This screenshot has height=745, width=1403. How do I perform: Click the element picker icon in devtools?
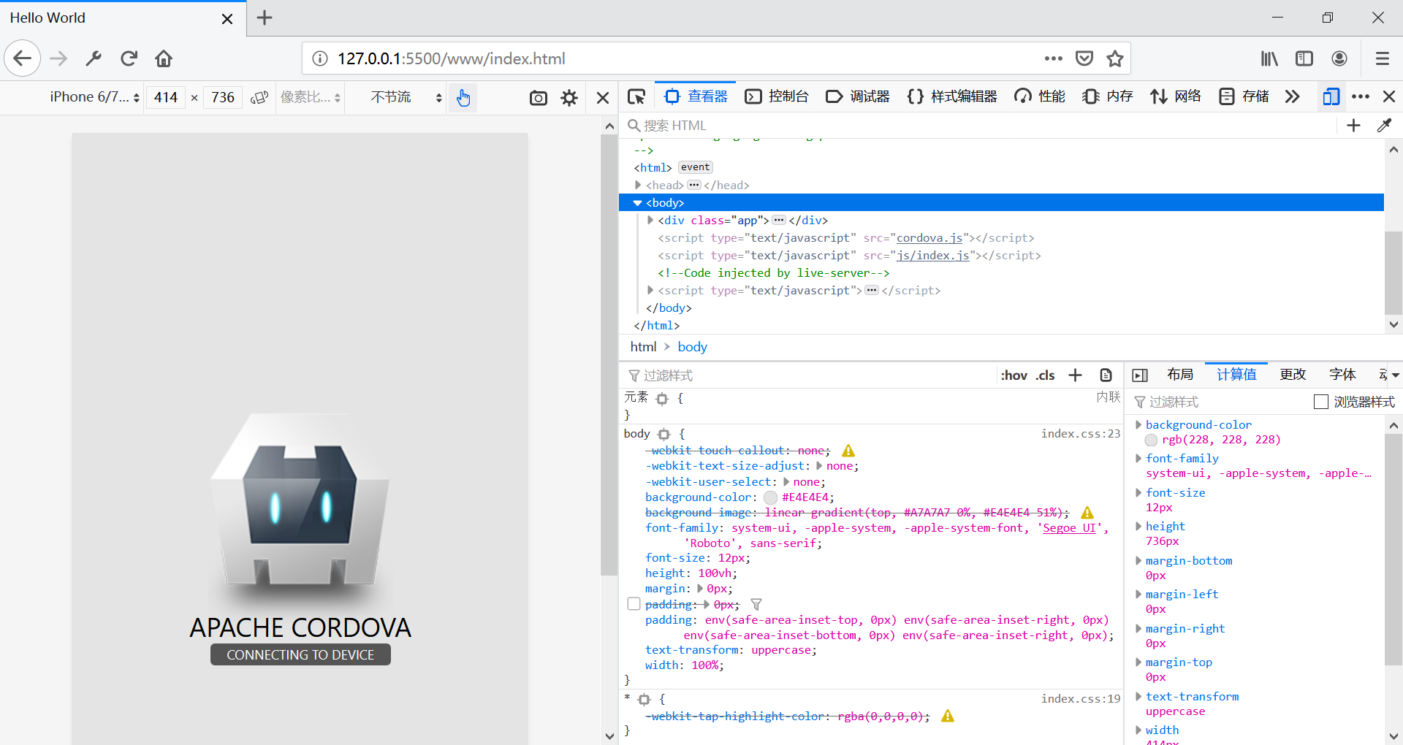pyautogui.click(x=636, y=97)
